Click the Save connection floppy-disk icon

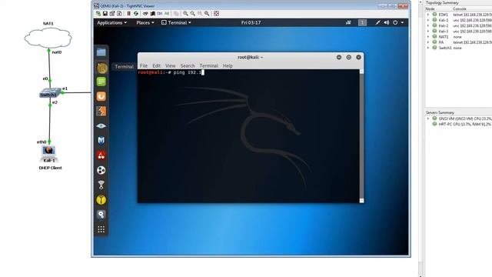[x=105, y=14]
